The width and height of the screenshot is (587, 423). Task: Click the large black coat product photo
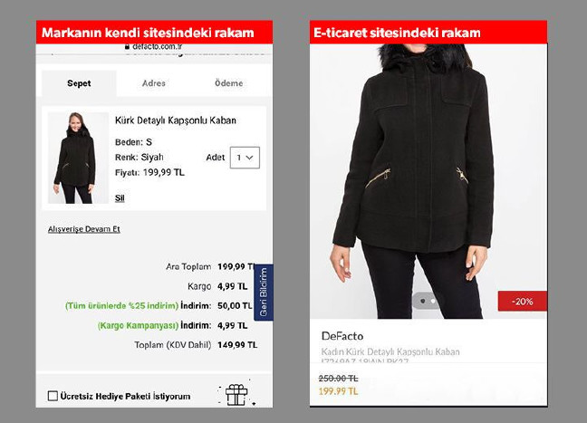(428, 181)
